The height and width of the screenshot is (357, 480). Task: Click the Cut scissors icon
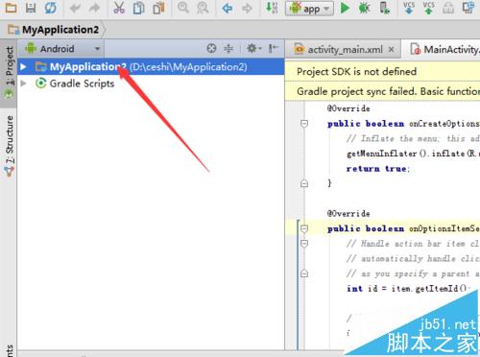pyautogui.click(x=119, y=8)
